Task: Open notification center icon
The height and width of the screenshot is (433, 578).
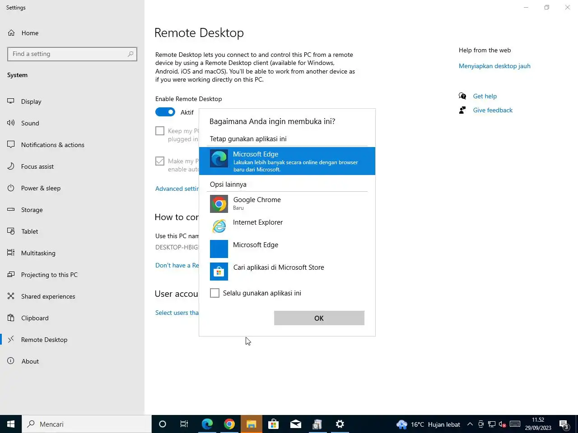Action: tap(564, 424)
